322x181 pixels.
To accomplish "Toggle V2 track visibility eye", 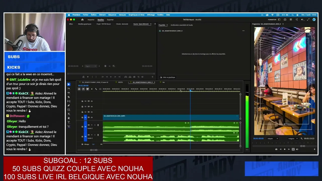I will tap(92, 112).
